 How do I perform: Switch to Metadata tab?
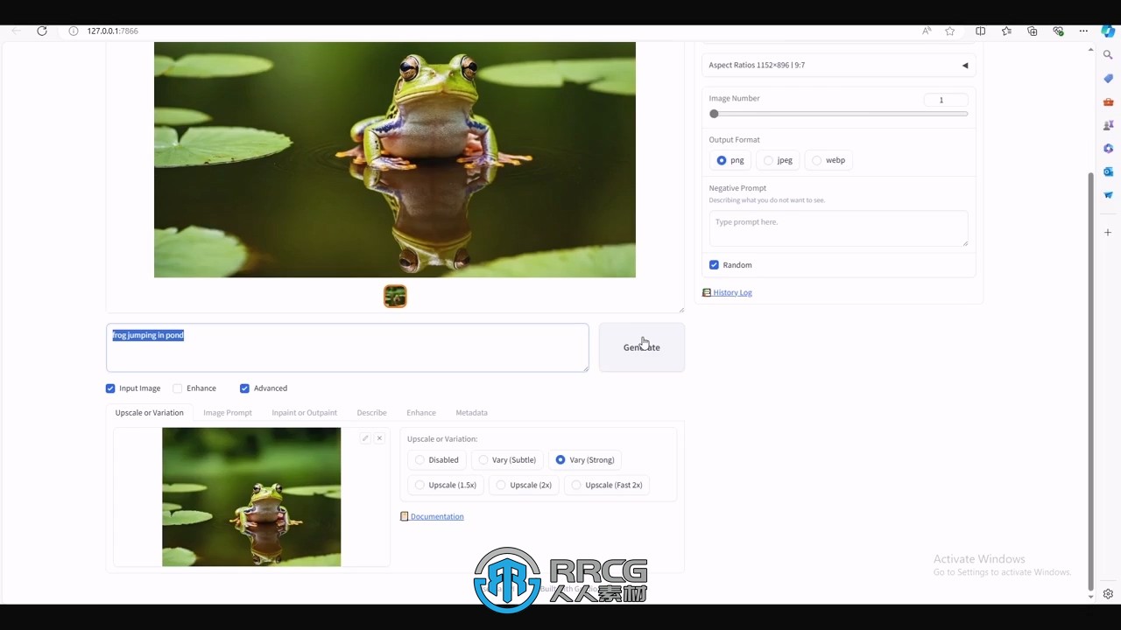(471, 413)
